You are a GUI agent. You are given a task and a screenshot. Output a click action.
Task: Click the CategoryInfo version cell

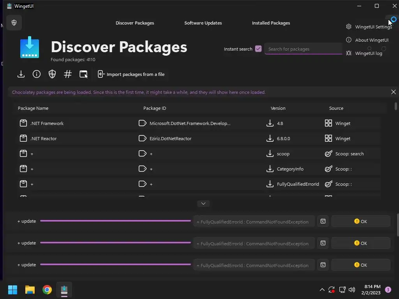coord(290,169)
